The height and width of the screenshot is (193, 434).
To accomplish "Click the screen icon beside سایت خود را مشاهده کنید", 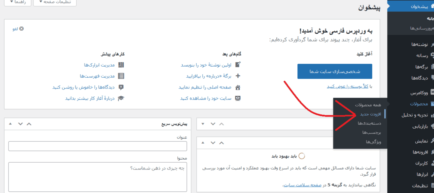I will (x=238, y=98).
